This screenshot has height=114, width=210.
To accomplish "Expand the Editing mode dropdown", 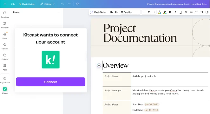I will coord(48,4).
